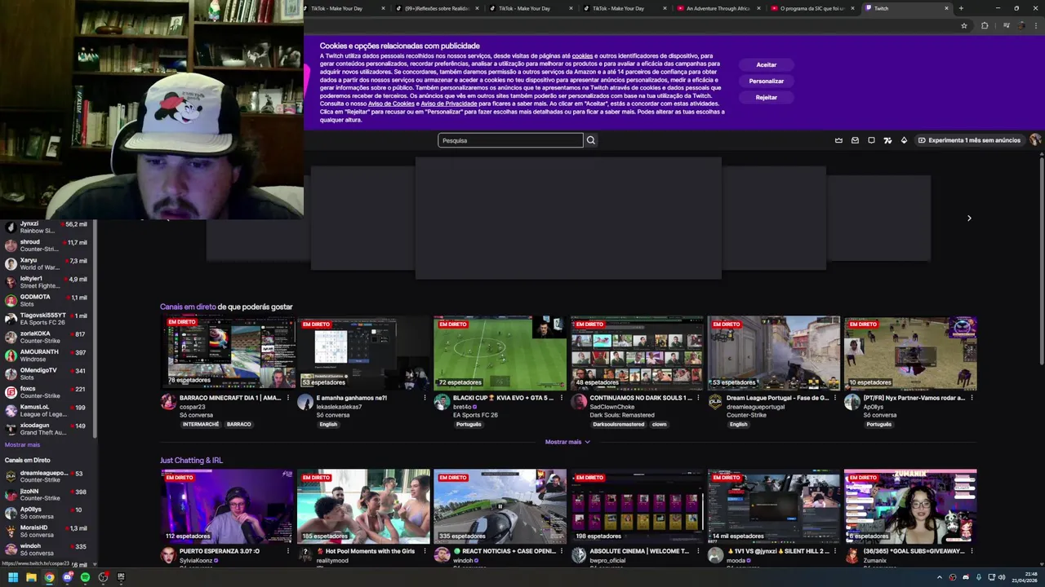Screen dimensions: 1045x587
Task: Open new browser tab with plus button
Action: 961,8
